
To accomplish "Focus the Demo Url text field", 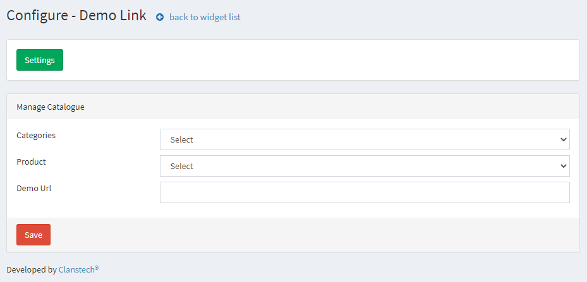I will coord(365,192).
